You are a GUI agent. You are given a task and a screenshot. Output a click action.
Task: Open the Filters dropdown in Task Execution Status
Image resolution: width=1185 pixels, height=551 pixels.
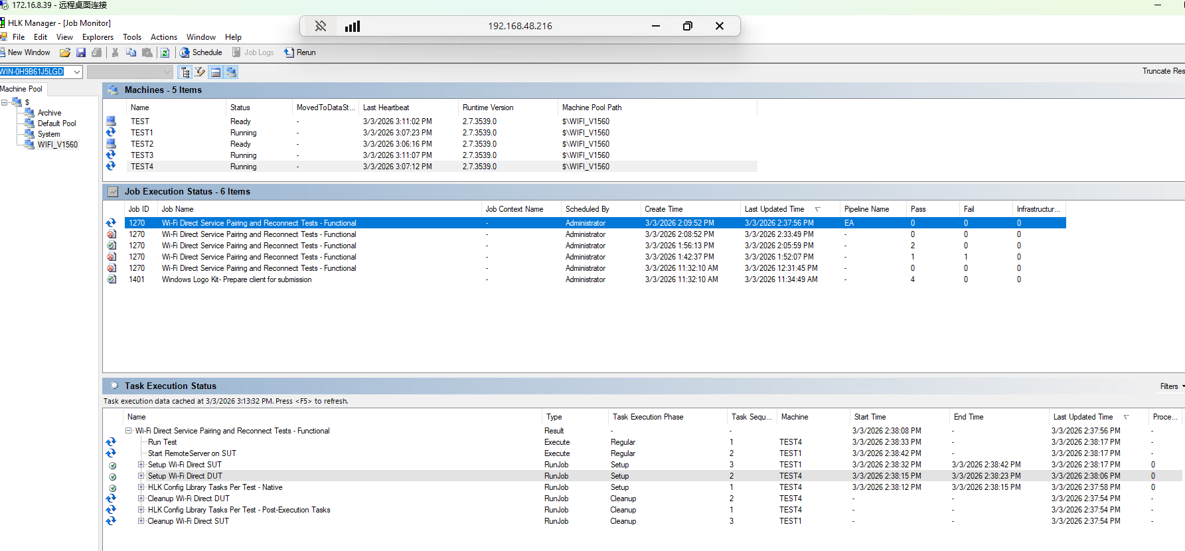click(x=1172, y=386)
